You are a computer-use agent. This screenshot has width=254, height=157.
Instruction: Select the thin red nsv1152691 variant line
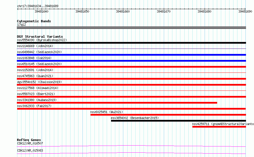click(131, 73)
